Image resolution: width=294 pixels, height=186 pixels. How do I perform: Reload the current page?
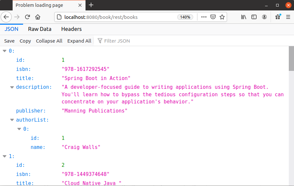[x=27, y=17]
